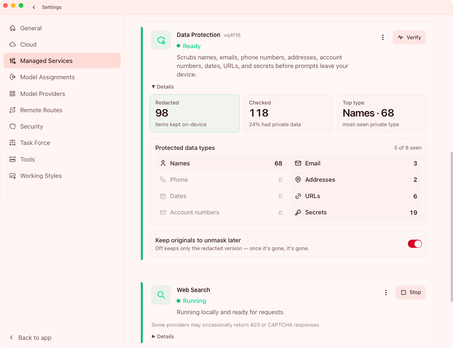The width and height of the screenshot is (453, 348).
Task: Click the General house icon in sidebar
Action: [x=12, y=28]
